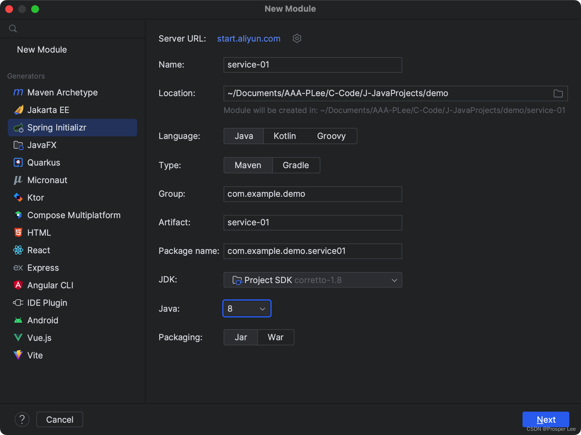Click the Android robot icon

[18, 320]
